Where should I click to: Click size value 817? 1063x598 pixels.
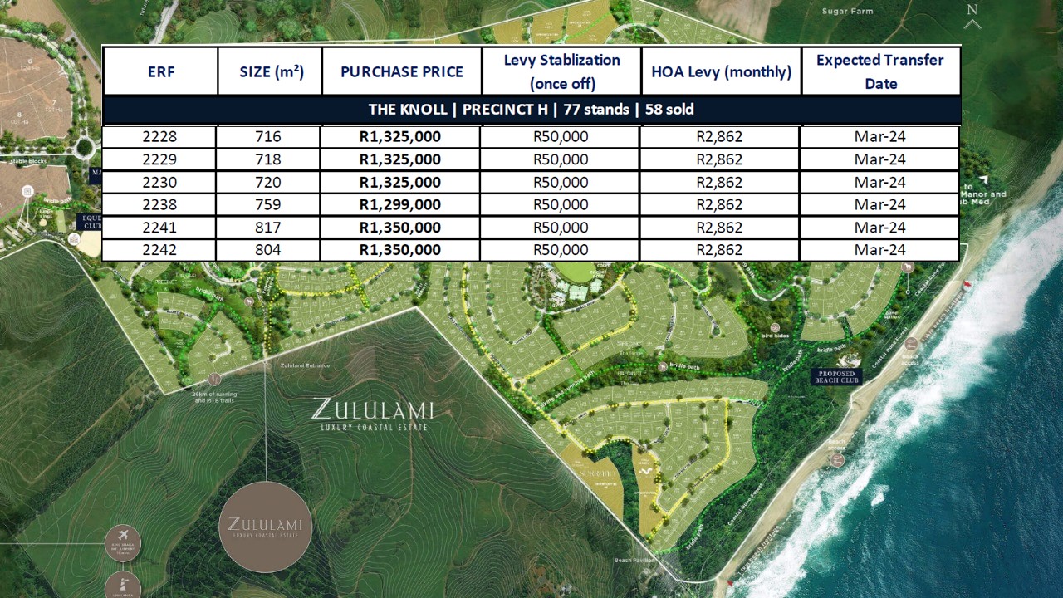point(268,228)
